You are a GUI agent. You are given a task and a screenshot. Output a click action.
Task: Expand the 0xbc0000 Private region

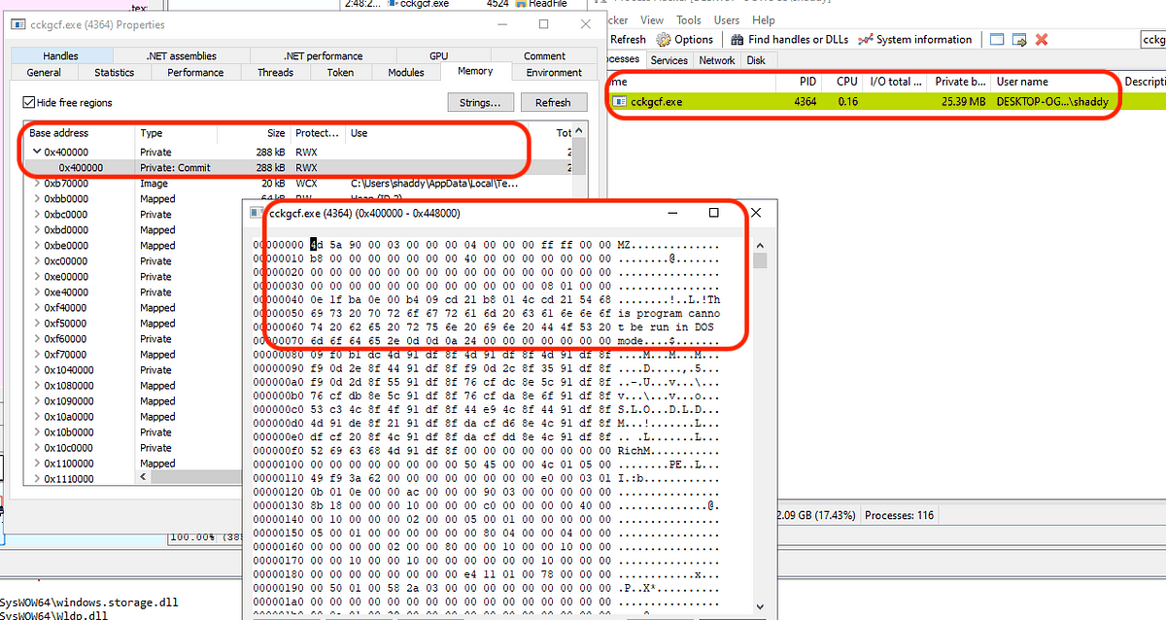tap(37, 215)
